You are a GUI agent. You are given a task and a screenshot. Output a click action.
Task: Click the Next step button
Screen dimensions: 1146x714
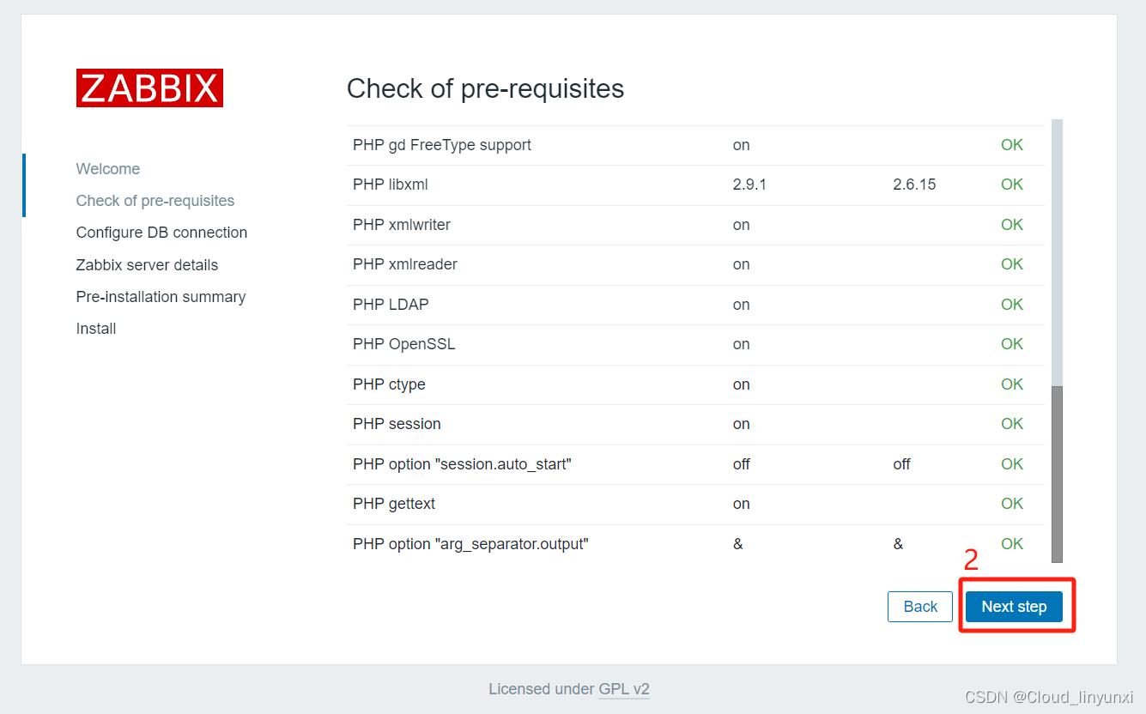1014,607
